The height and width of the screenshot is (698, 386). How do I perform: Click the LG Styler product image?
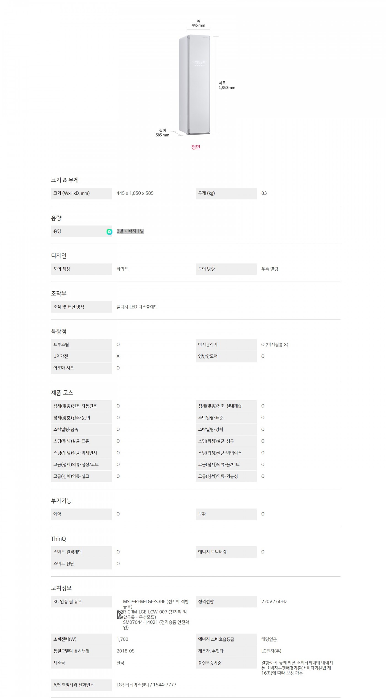tap(195, 85)
